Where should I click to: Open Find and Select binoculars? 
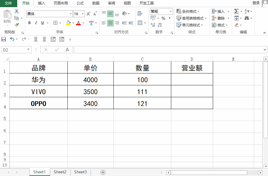coord(247,18)
